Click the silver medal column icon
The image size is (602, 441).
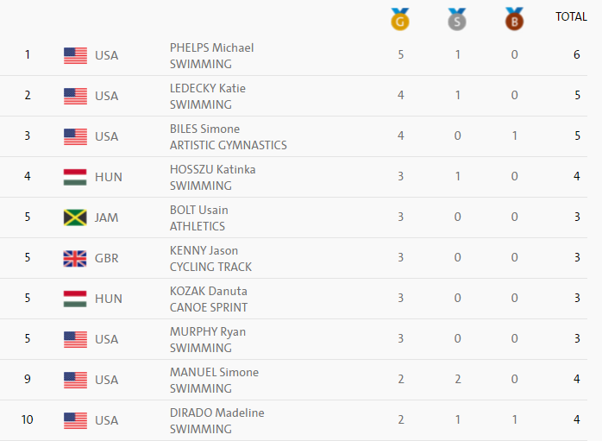click(x=457, y=19)
